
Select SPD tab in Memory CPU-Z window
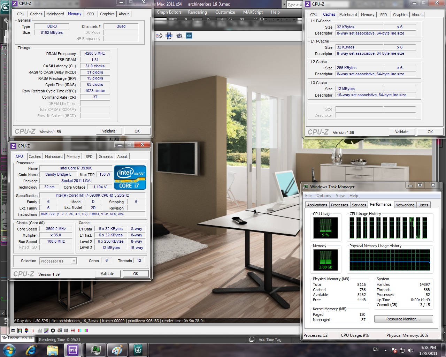(91, 14)
